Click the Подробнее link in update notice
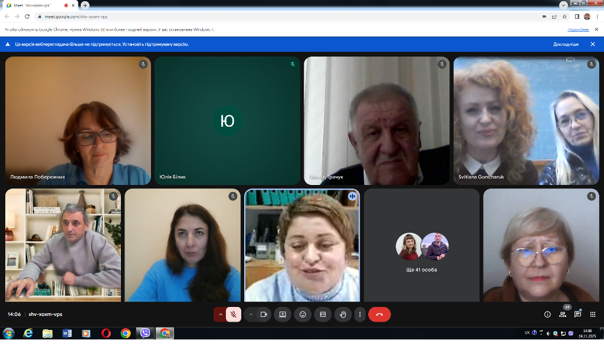 click(x=578, y=29)
